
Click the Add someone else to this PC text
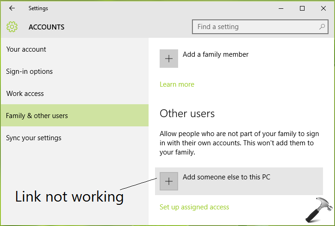(226, 177)
